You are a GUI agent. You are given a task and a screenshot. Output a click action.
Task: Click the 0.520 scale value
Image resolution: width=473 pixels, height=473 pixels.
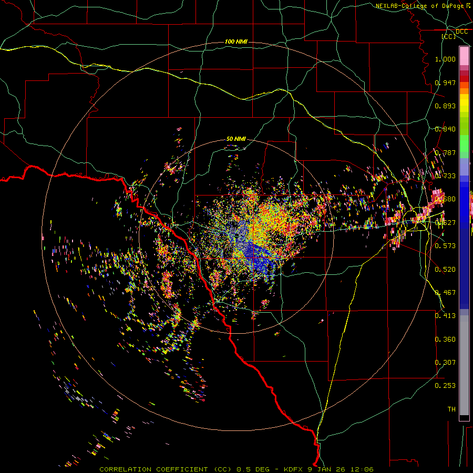pos(445,270)
